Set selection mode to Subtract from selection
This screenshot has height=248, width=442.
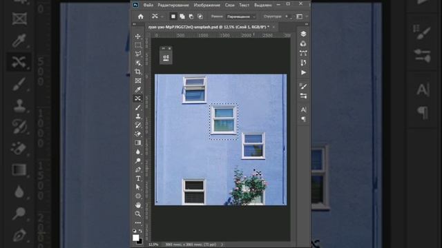[x=191, y=17]
